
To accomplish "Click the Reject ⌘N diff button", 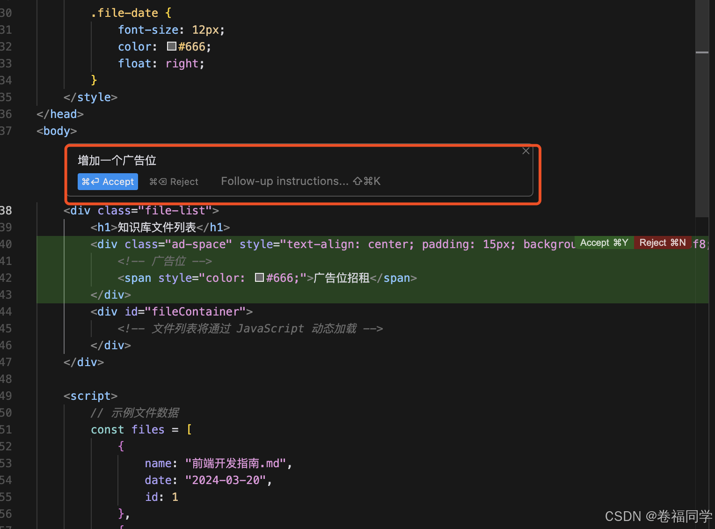I will [x=663, y=242].
